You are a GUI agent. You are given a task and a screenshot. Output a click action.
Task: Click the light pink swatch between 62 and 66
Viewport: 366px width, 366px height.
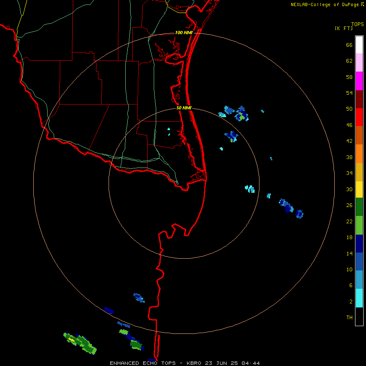point(359,63)
